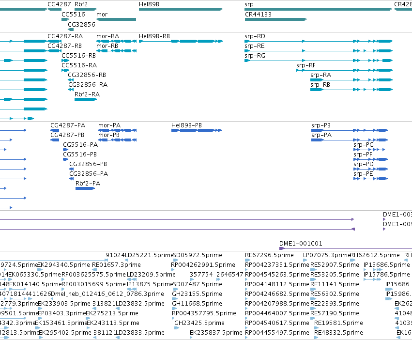Select the RE52907.5prime EST label
The height and width of the screenshot is (340, 412).
335,265
